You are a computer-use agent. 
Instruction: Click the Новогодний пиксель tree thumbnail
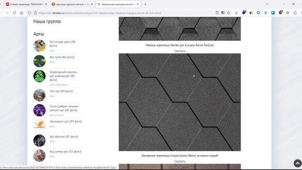tap(40, 76)
